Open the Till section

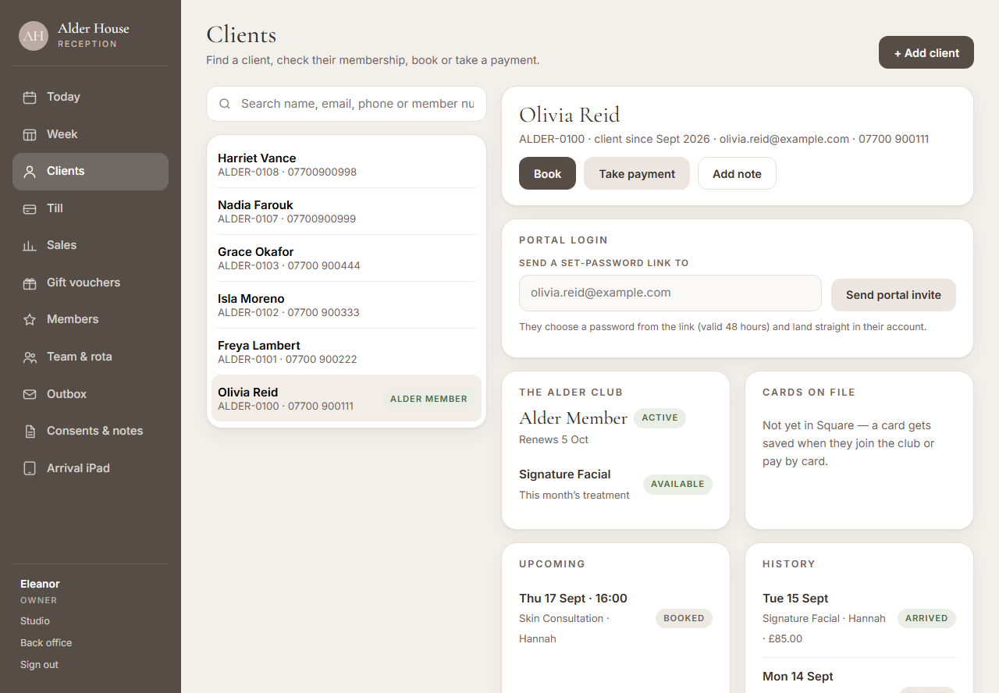click(x=91, y=208)
